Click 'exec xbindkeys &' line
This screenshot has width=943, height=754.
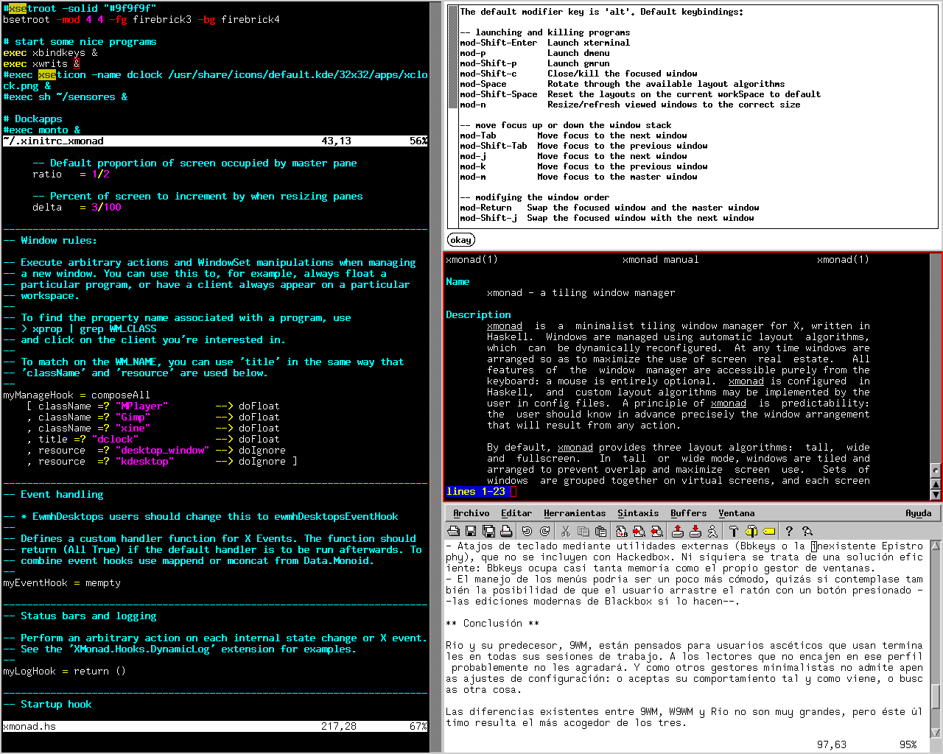[x=50, y=53]
